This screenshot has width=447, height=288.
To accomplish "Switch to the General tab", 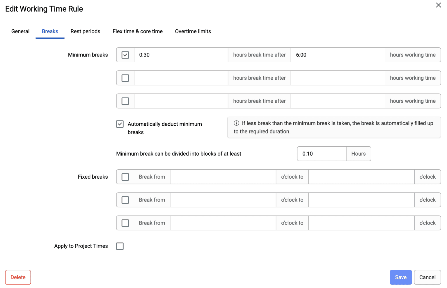I will tap(20, 31).
